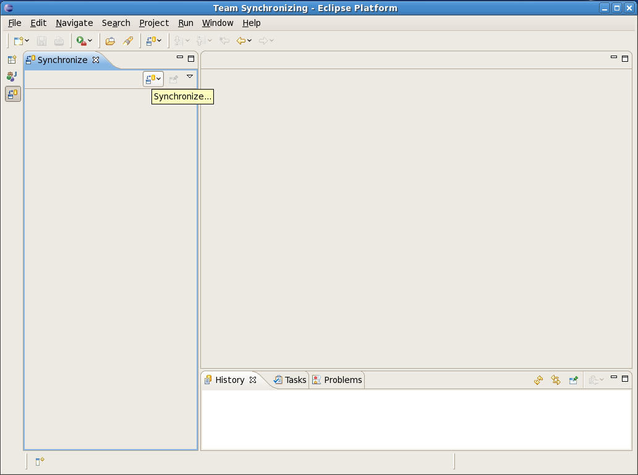Maximize the Synchronize view panel

(191, 59)
